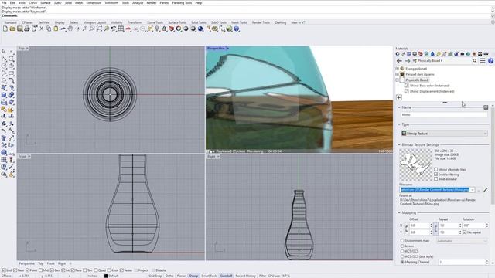Image resolution: width=495 pixels, height=278 pixels.
Task: Click the Cut scissors icon
Action: tap(41, 29)
